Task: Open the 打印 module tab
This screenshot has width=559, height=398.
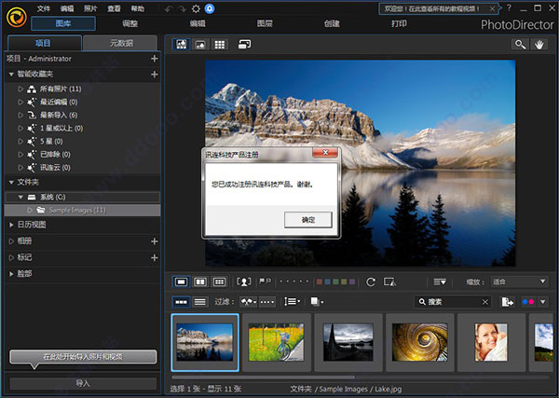Action: coord(399,24)
